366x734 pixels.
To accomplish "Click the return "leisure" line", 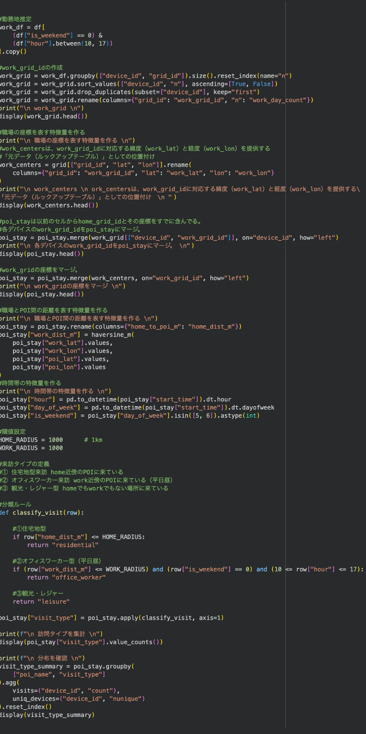I will (41, 602).
